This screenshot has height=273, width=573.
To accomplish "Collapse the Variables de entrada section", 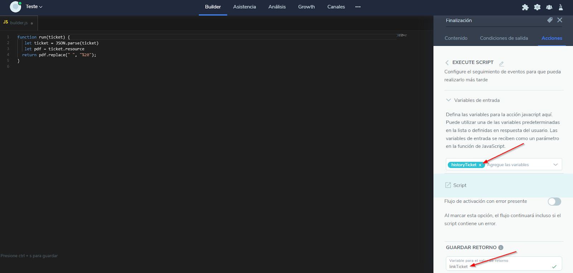I will coord(448,100).
